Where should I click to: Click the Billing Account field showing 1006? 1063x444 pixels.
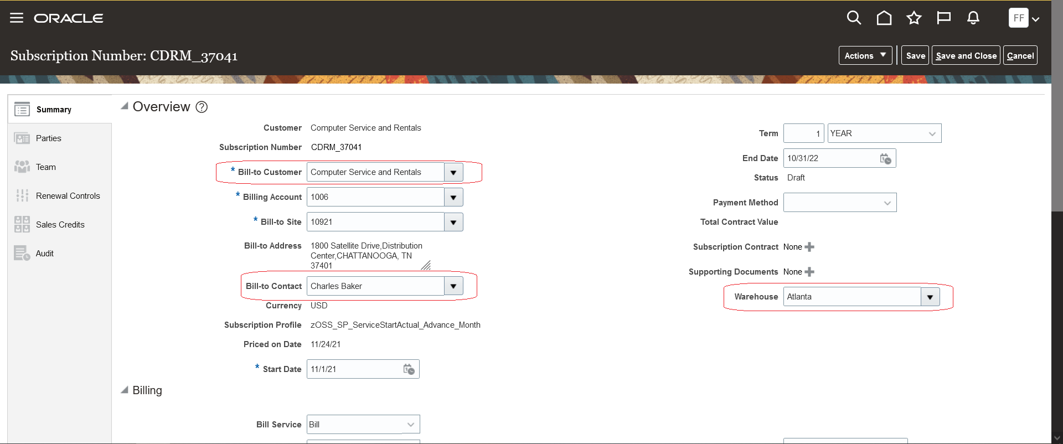[x=375, y=197]
